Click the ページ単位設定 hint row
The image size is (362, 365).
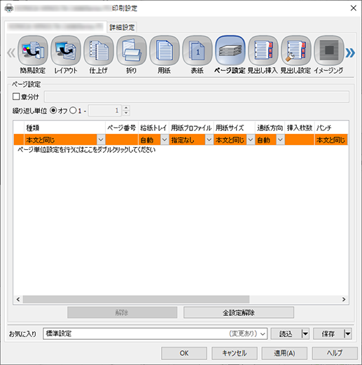point(87,150)
